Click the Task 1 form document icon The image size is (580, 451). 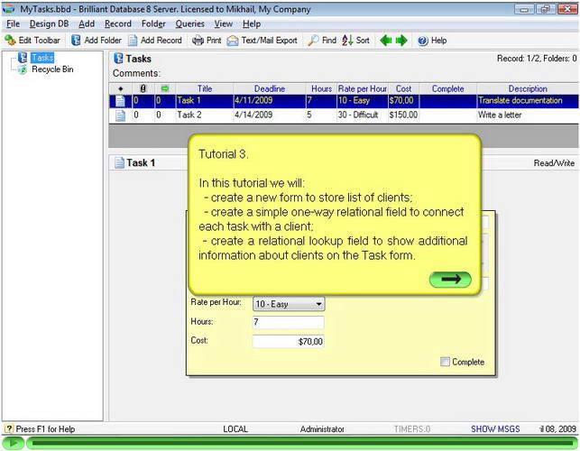(x=119, y=162)
